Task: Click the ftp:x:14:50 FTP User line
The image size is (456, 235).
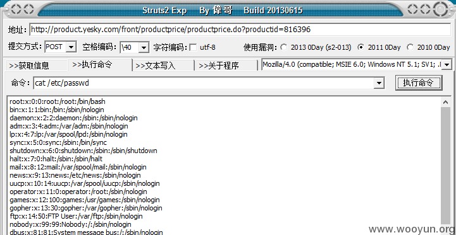Action: click(76, 216)
